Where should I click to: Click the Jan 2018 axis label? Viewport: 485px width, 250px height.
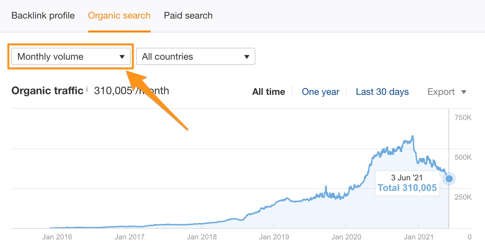202,237
